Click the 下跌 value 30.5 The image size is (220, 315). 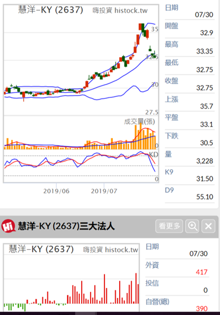pos(207,143)
